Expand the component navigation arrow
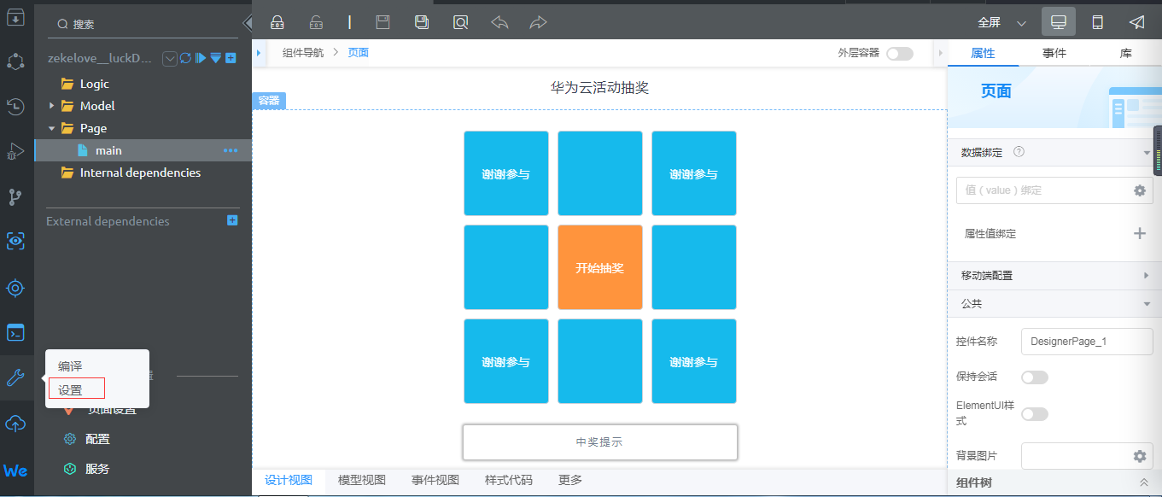 click(258, 53)
